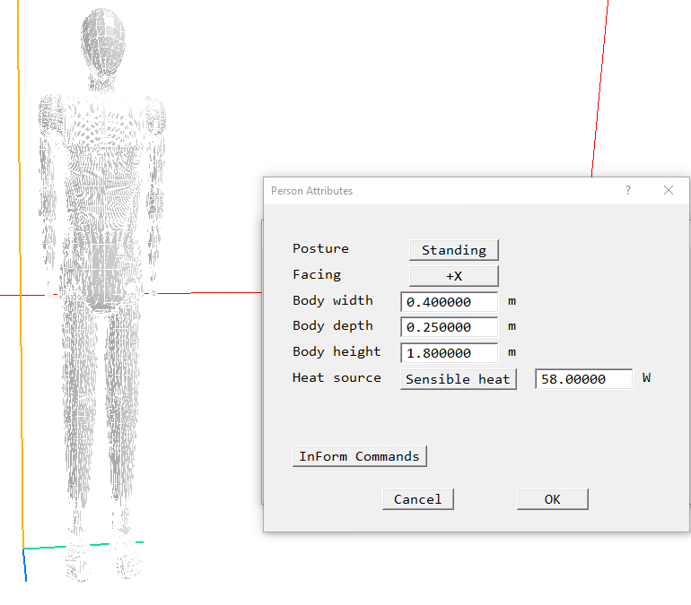Focus the Body depth value field
Image resolution: width=691 pixels, height=605 pixels.
pos(449,327)
